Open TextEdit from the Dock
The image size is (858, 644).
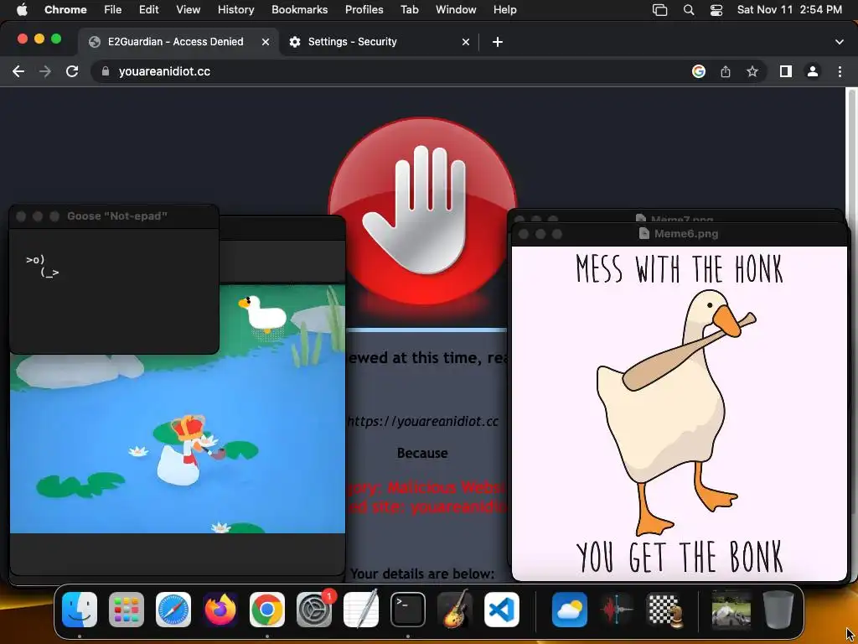[x=361, y=609]
